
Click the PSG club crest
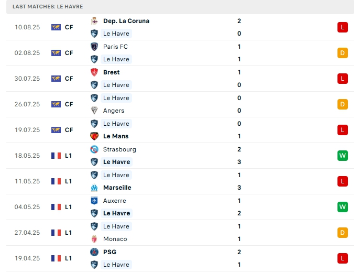point(94,252)
